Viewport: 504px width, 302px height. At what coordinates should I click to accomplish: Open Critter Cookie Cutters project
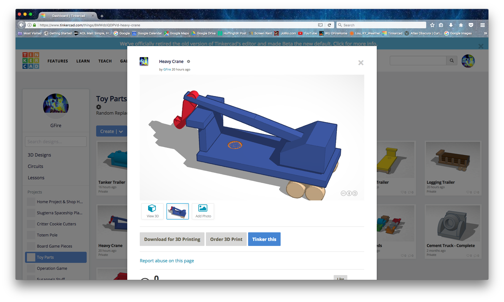(56, 224)
